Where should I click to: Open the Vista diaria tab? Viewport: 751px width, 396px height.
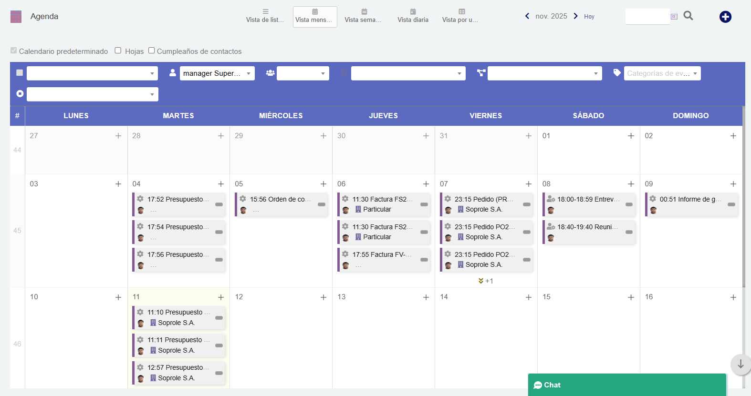(413, 16)
